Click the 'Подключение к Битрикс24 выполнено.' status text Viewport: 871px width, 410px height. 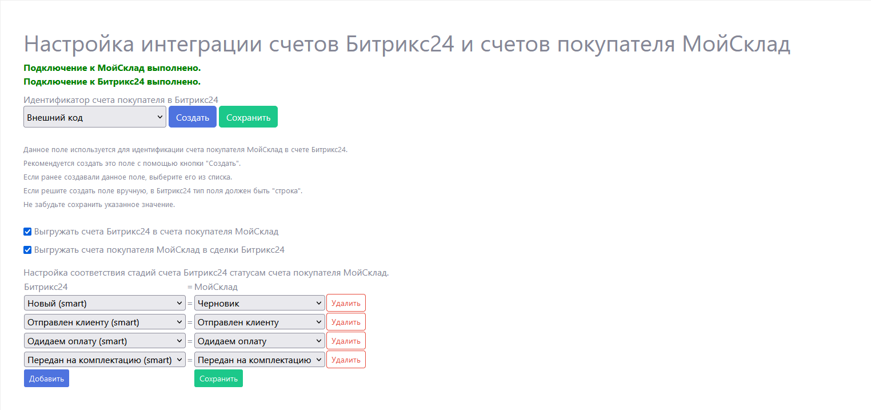click(x=112, y=81)
